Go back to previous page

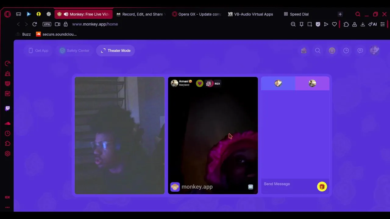[x=18, y=24]
